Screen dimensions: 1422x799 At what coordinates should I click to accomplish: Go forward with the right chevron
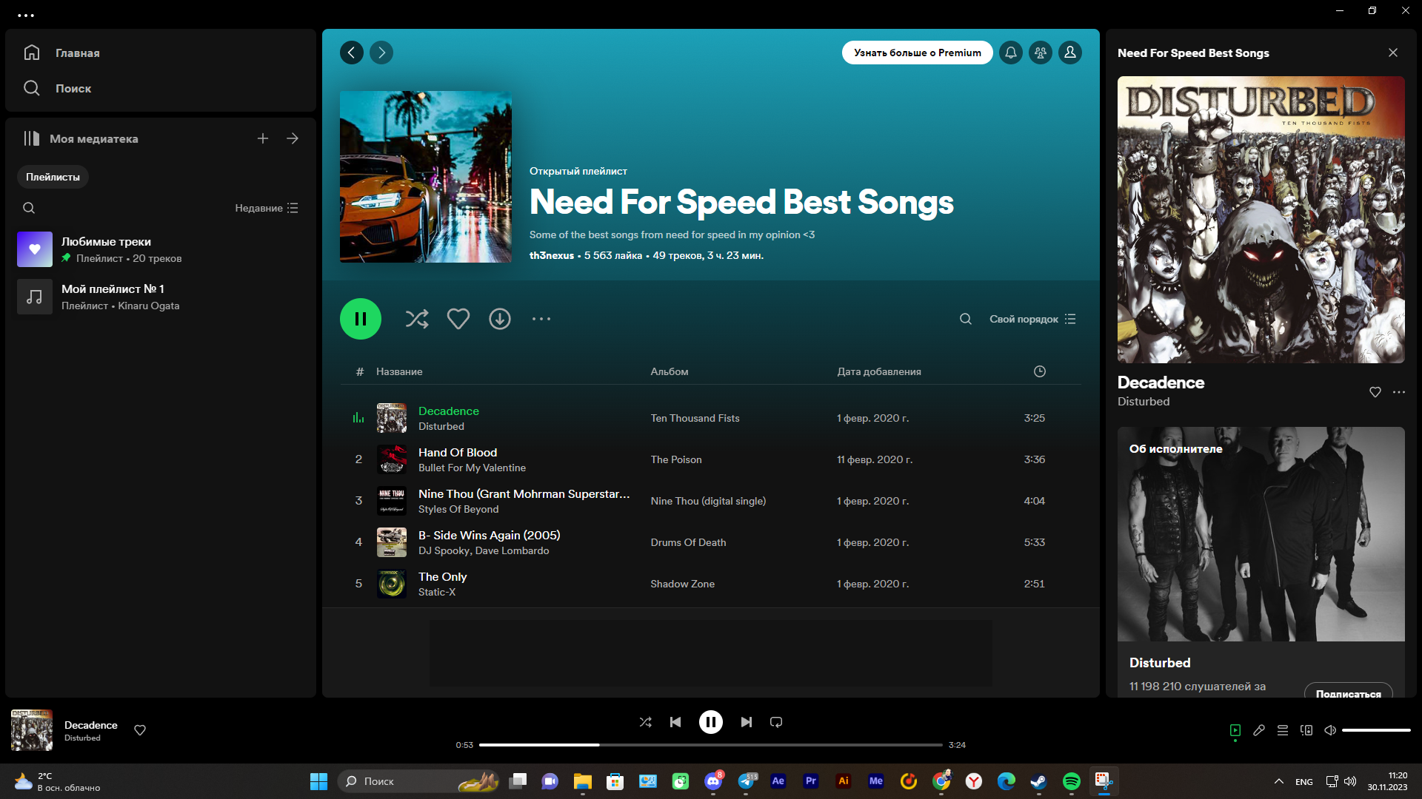tap(381, 53)
